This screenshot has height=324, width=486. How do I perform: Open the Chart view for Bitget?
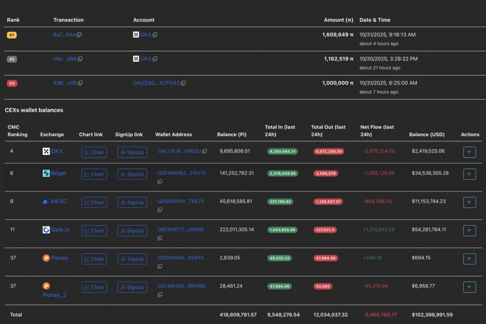94,174
